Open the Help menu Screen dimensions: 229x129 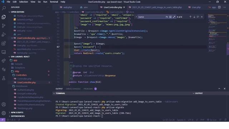pyautogui.click(x=63, y=2)
